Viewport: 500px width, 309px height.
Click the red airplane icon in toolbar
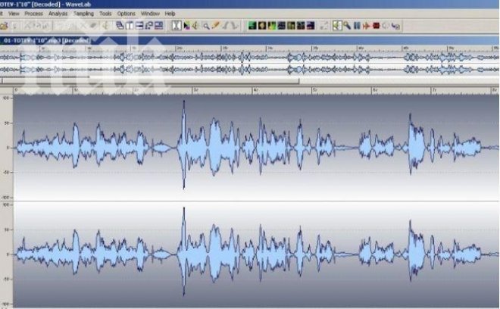coord(366,25)
